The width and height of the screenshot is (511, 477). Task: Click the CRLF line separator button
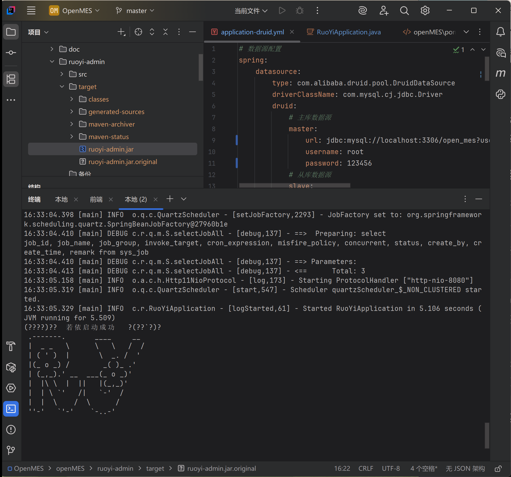pos(366,469)
